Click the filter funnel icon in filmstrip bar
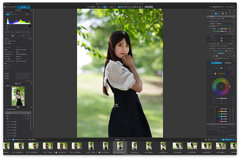The width and height of the screenshot is (240, 159). [9, 140]
